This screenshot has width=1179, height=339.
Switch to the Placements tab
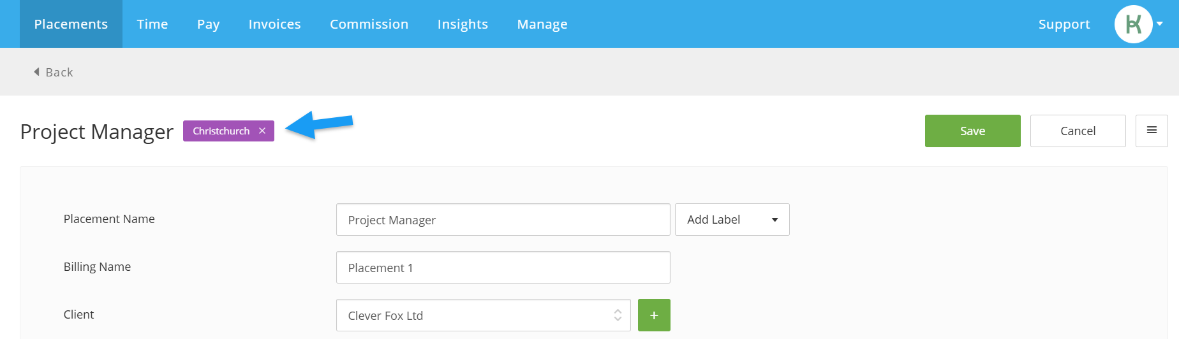(71, 24)
